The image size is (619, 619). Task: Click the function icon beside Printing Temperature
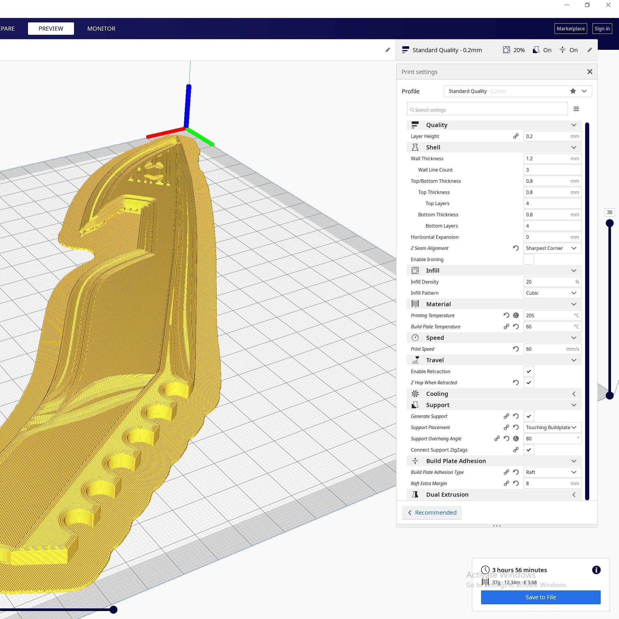click(x=516, y=315)
